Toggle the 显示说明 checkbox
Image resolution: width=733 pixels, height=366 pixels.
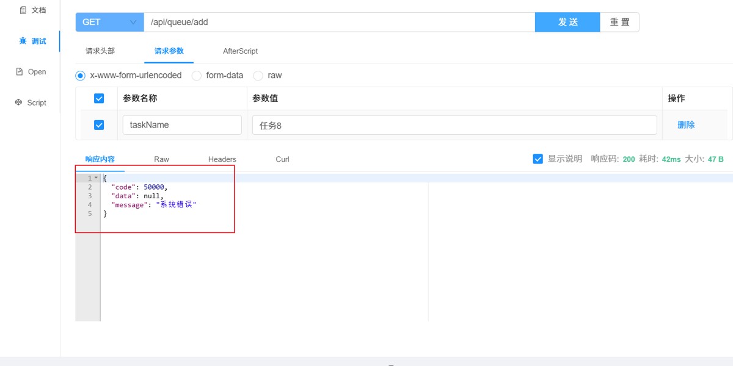538,159
